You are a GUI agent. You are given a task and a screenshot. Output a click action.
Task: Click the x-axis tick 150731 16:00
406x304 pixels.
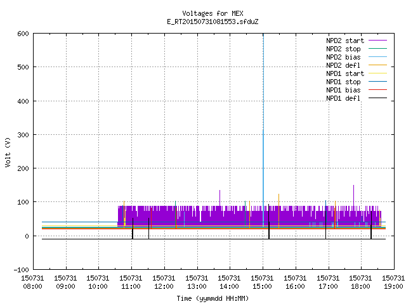(295, 282)
